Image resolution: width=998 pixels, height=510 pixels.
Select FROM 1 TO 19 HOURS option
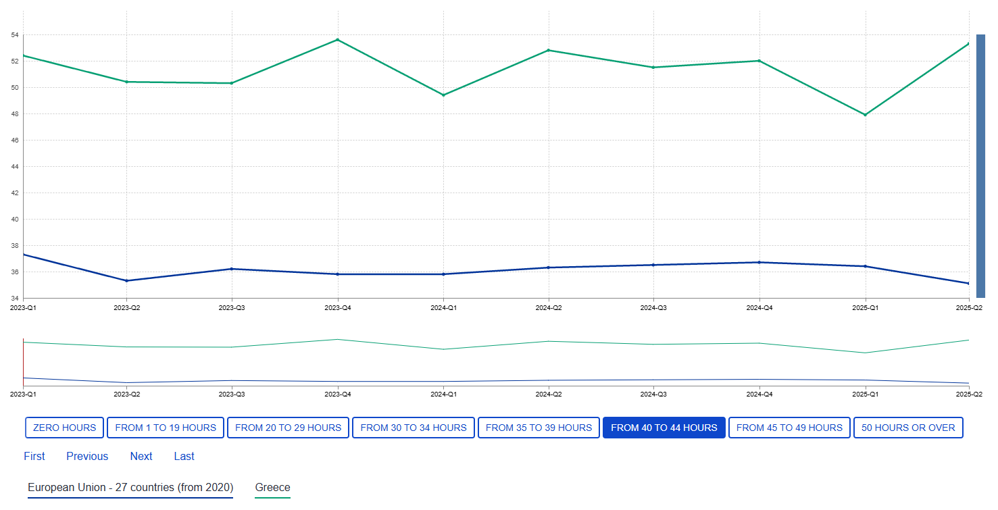(x=166, y=428)
